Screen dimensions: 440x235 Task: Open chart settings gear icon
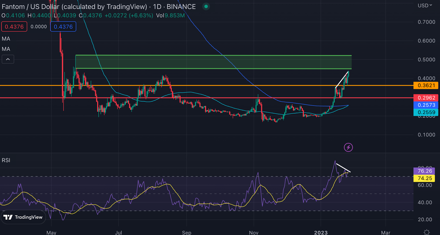click(427, 232)
